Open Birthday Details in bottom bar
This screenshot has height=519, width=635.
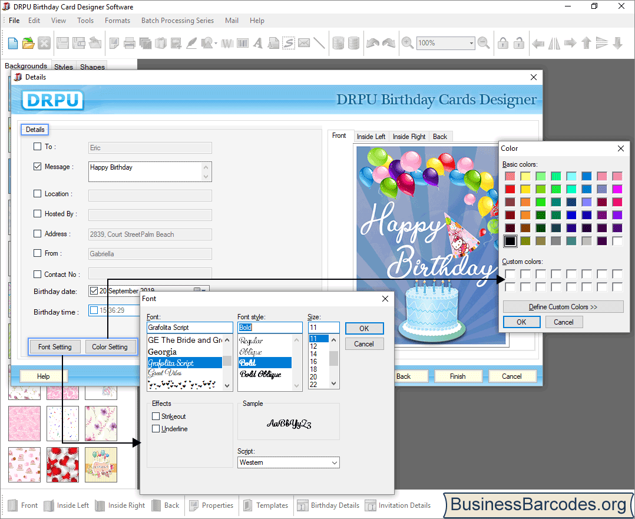point(328,505)
